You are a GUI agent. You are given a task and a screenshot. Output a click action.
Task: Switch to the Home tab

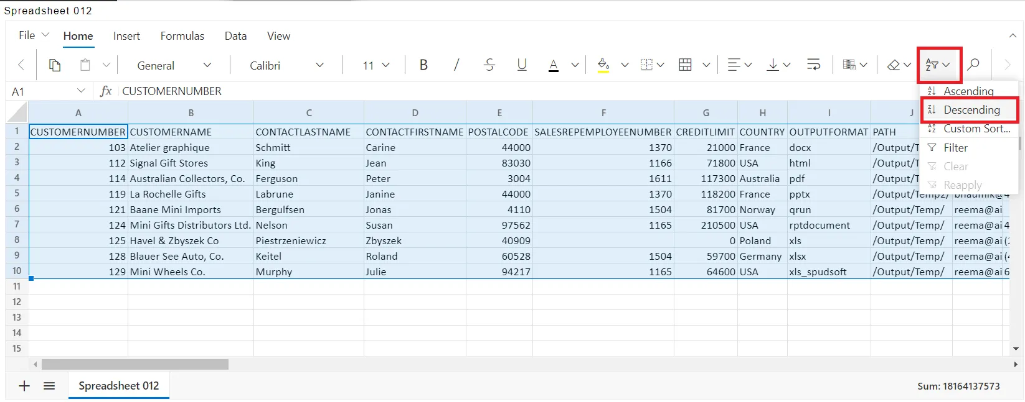pyautogui.click(x=78, y=36)
